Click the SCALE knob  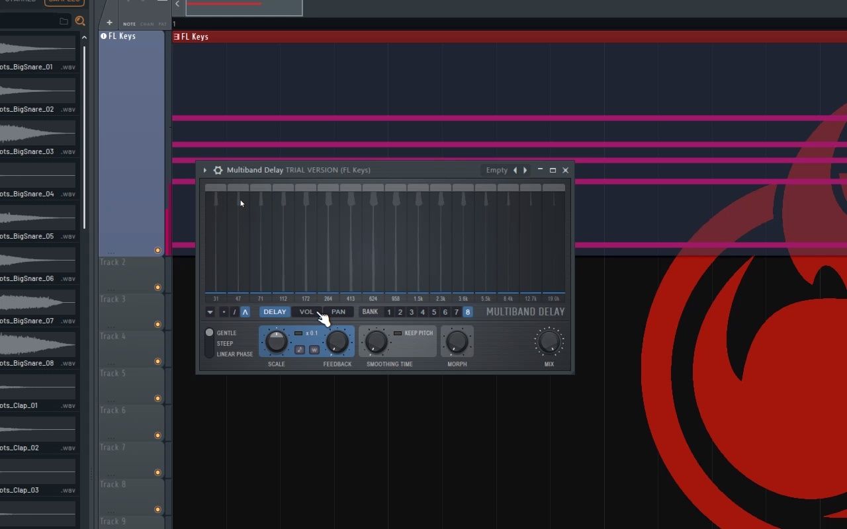click(x=276, y=341)
